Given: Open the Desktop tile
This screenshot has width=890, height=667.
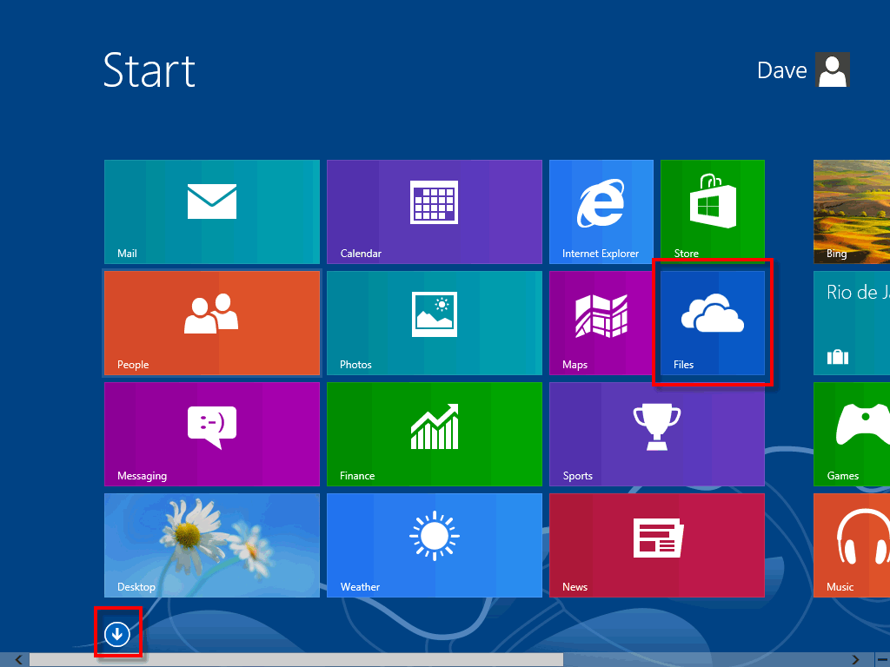Looking at the screenshot, I should coord(212,545).
